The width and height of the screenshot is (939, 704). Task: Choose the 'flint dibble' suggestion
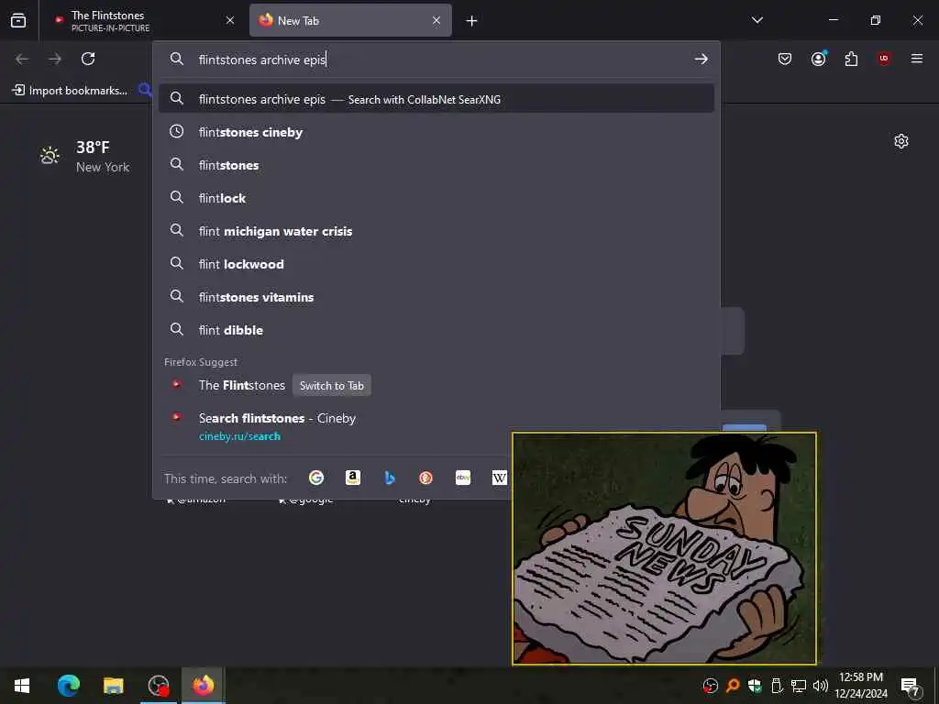(436, 329)
